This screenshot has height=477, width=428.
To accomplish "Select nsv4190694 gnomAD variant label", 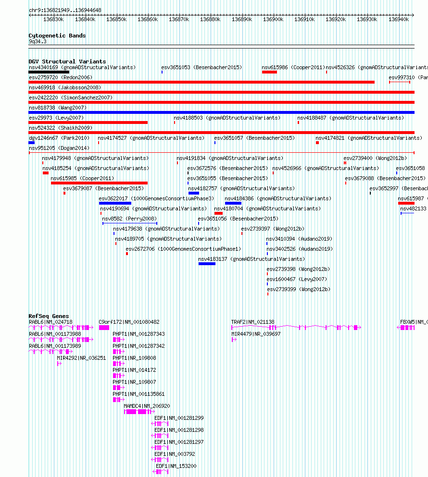I will [153, 208].
